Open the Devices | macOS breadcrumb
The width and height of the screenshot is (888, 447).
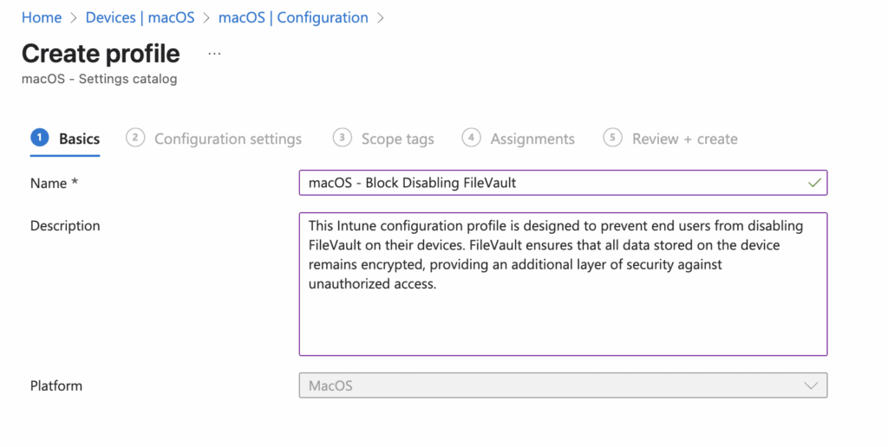140,17
